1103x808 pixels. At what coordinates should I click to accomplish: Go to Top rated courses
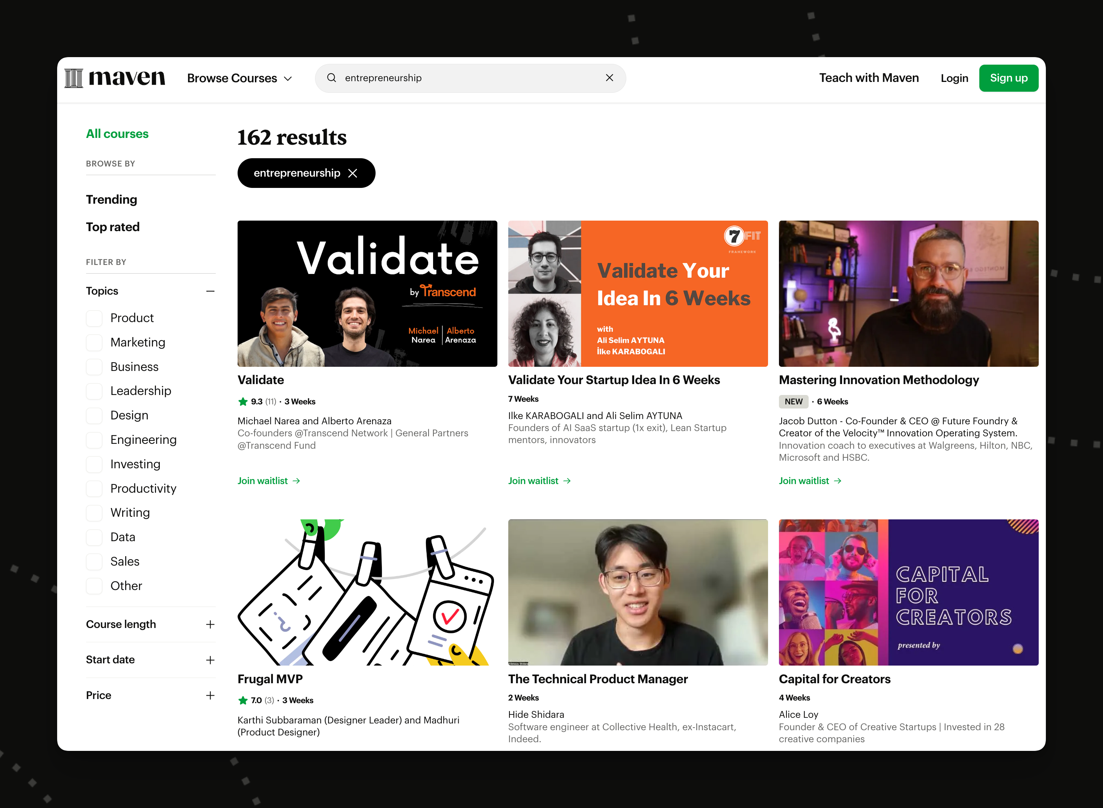pos(113,227)
